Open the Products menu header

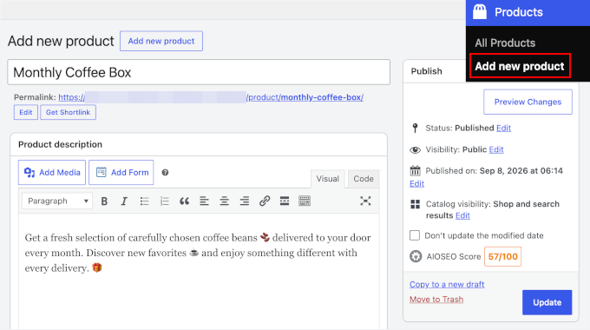(528, 12)
